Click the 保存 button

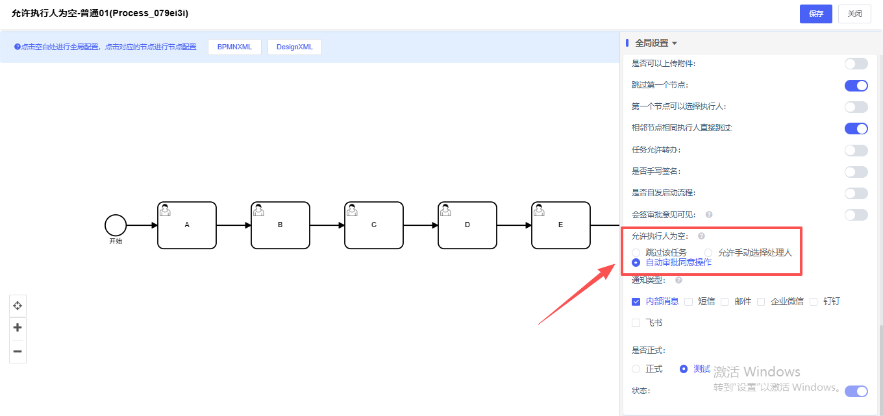(x=815, y=14)
